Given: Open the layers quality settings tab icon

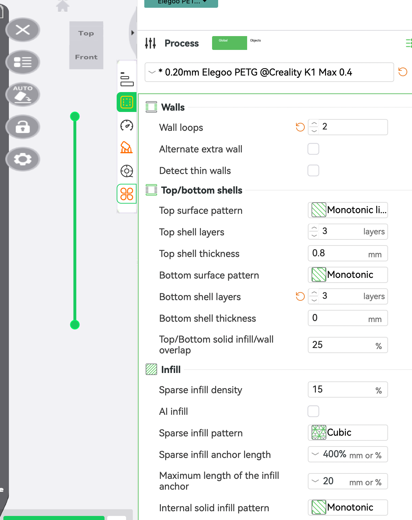Looking at the screenshot, I should 127,79.
